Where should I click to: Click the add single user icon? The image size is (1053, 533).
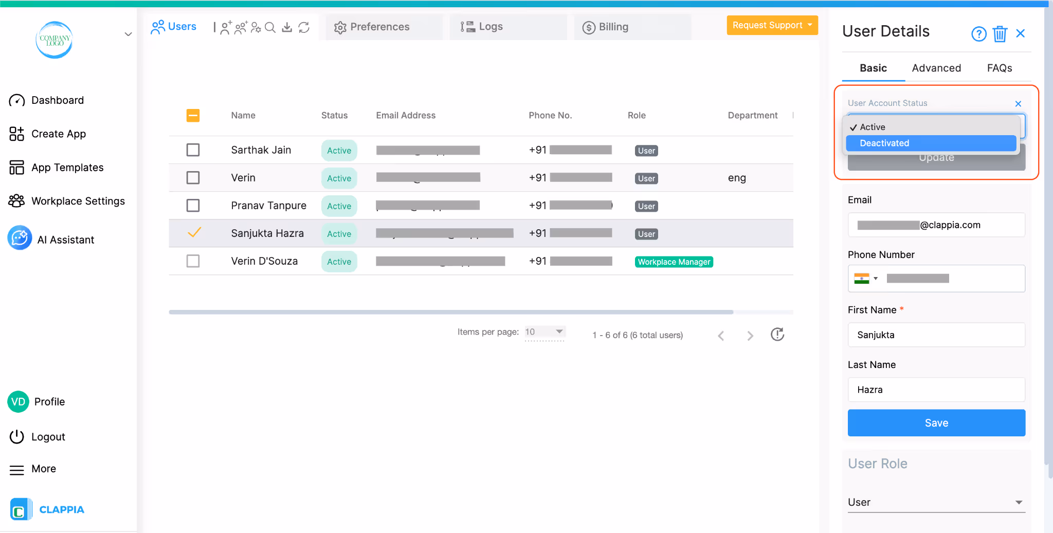pyautogui.click(x=225, y=27)
